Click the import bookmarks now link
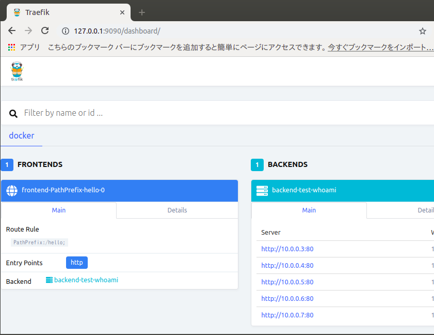The image size is (434, 335). pos(380,48)
